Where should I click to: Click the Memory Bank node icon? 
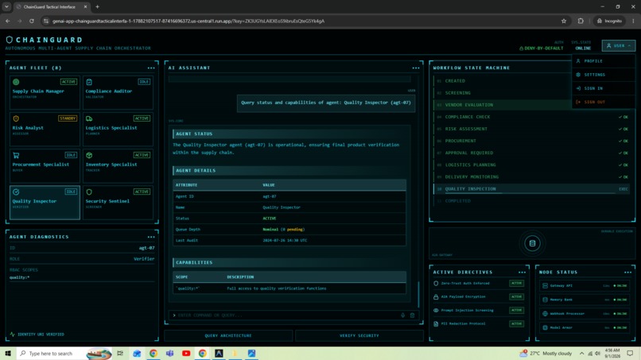click(545, 300)
